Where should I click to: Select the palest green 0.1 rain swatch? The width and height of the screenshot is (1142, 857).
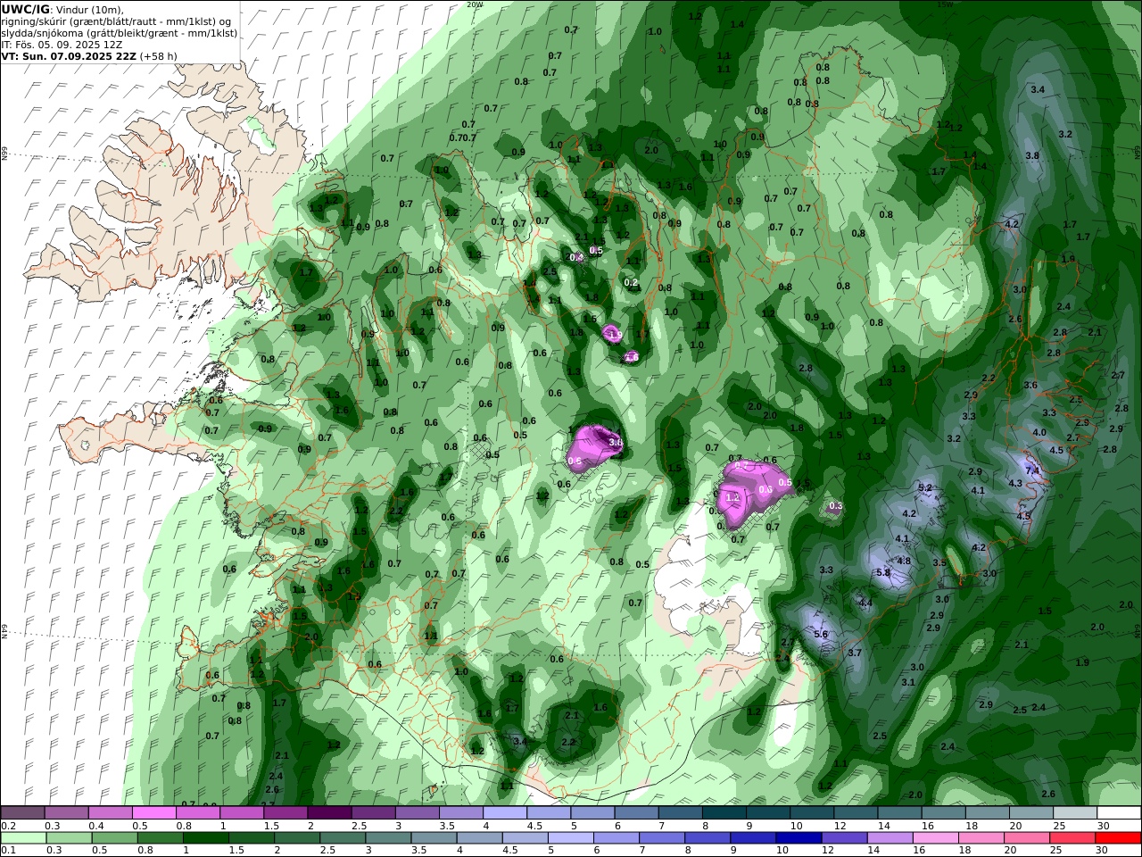click(x=23, y=838)
